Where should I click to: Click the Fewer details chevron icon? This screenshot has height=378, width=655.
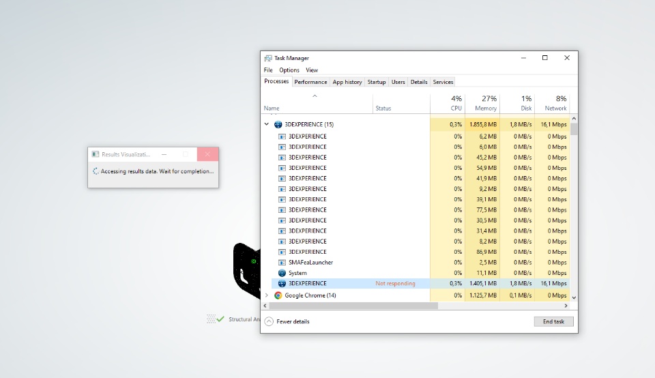(x=269, y=321)
